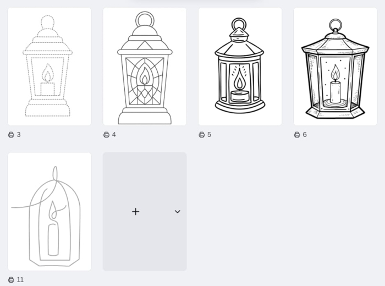This screenshot has height=286, width=385.
Task: Click the page number 3 label
Action: point(19,135)
